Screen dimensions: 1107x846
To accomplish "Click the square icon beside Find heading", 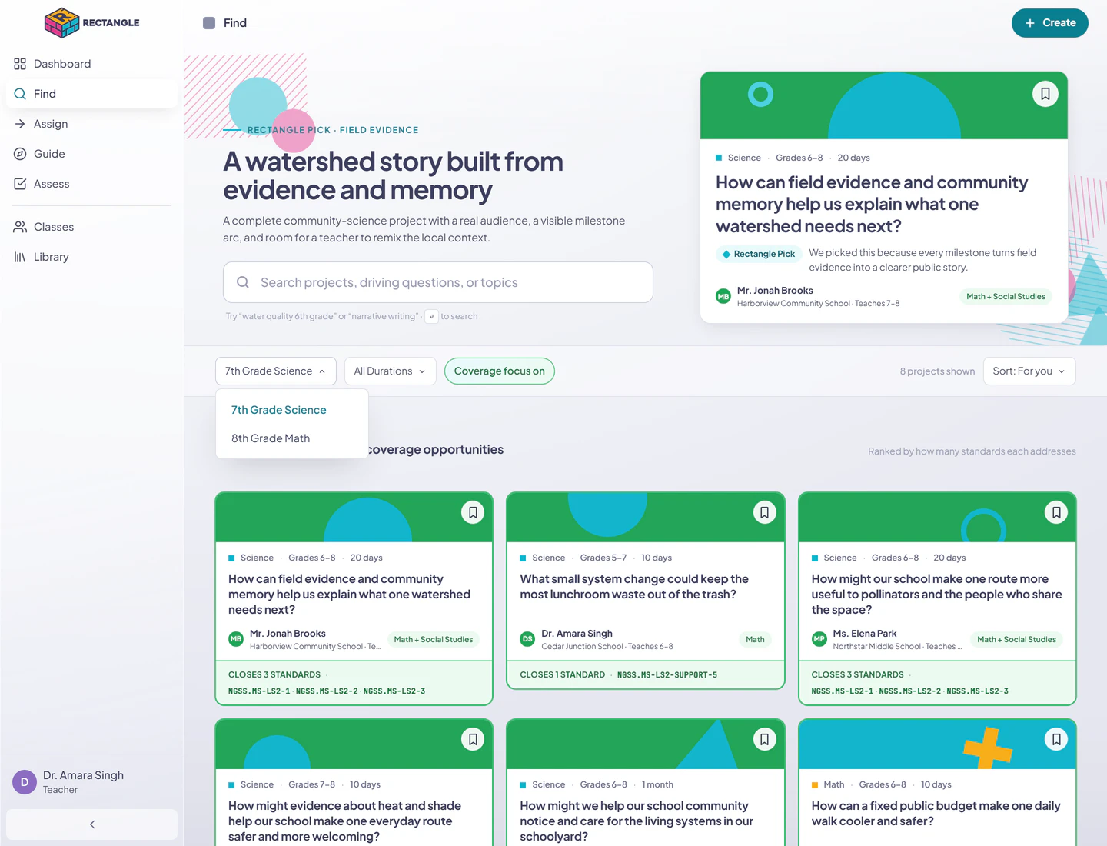I will click(x=209, y=23).
